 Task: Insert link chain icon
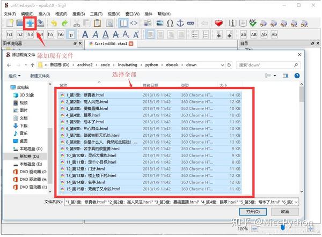191,23
